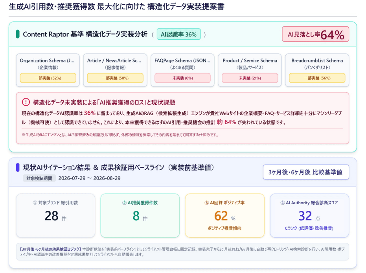Select the Article / NewsArticle Schema card
The width and height of the screenshot is (366, 273).
point(115,70)
